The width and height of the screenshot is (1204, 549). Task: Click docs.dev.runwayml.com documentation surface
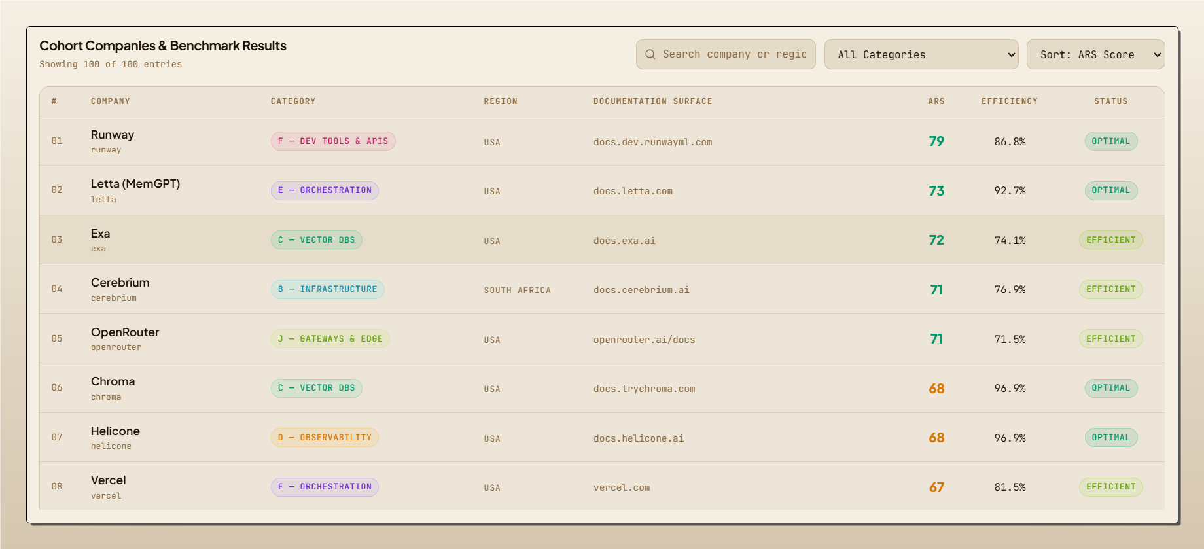(653, 142)
